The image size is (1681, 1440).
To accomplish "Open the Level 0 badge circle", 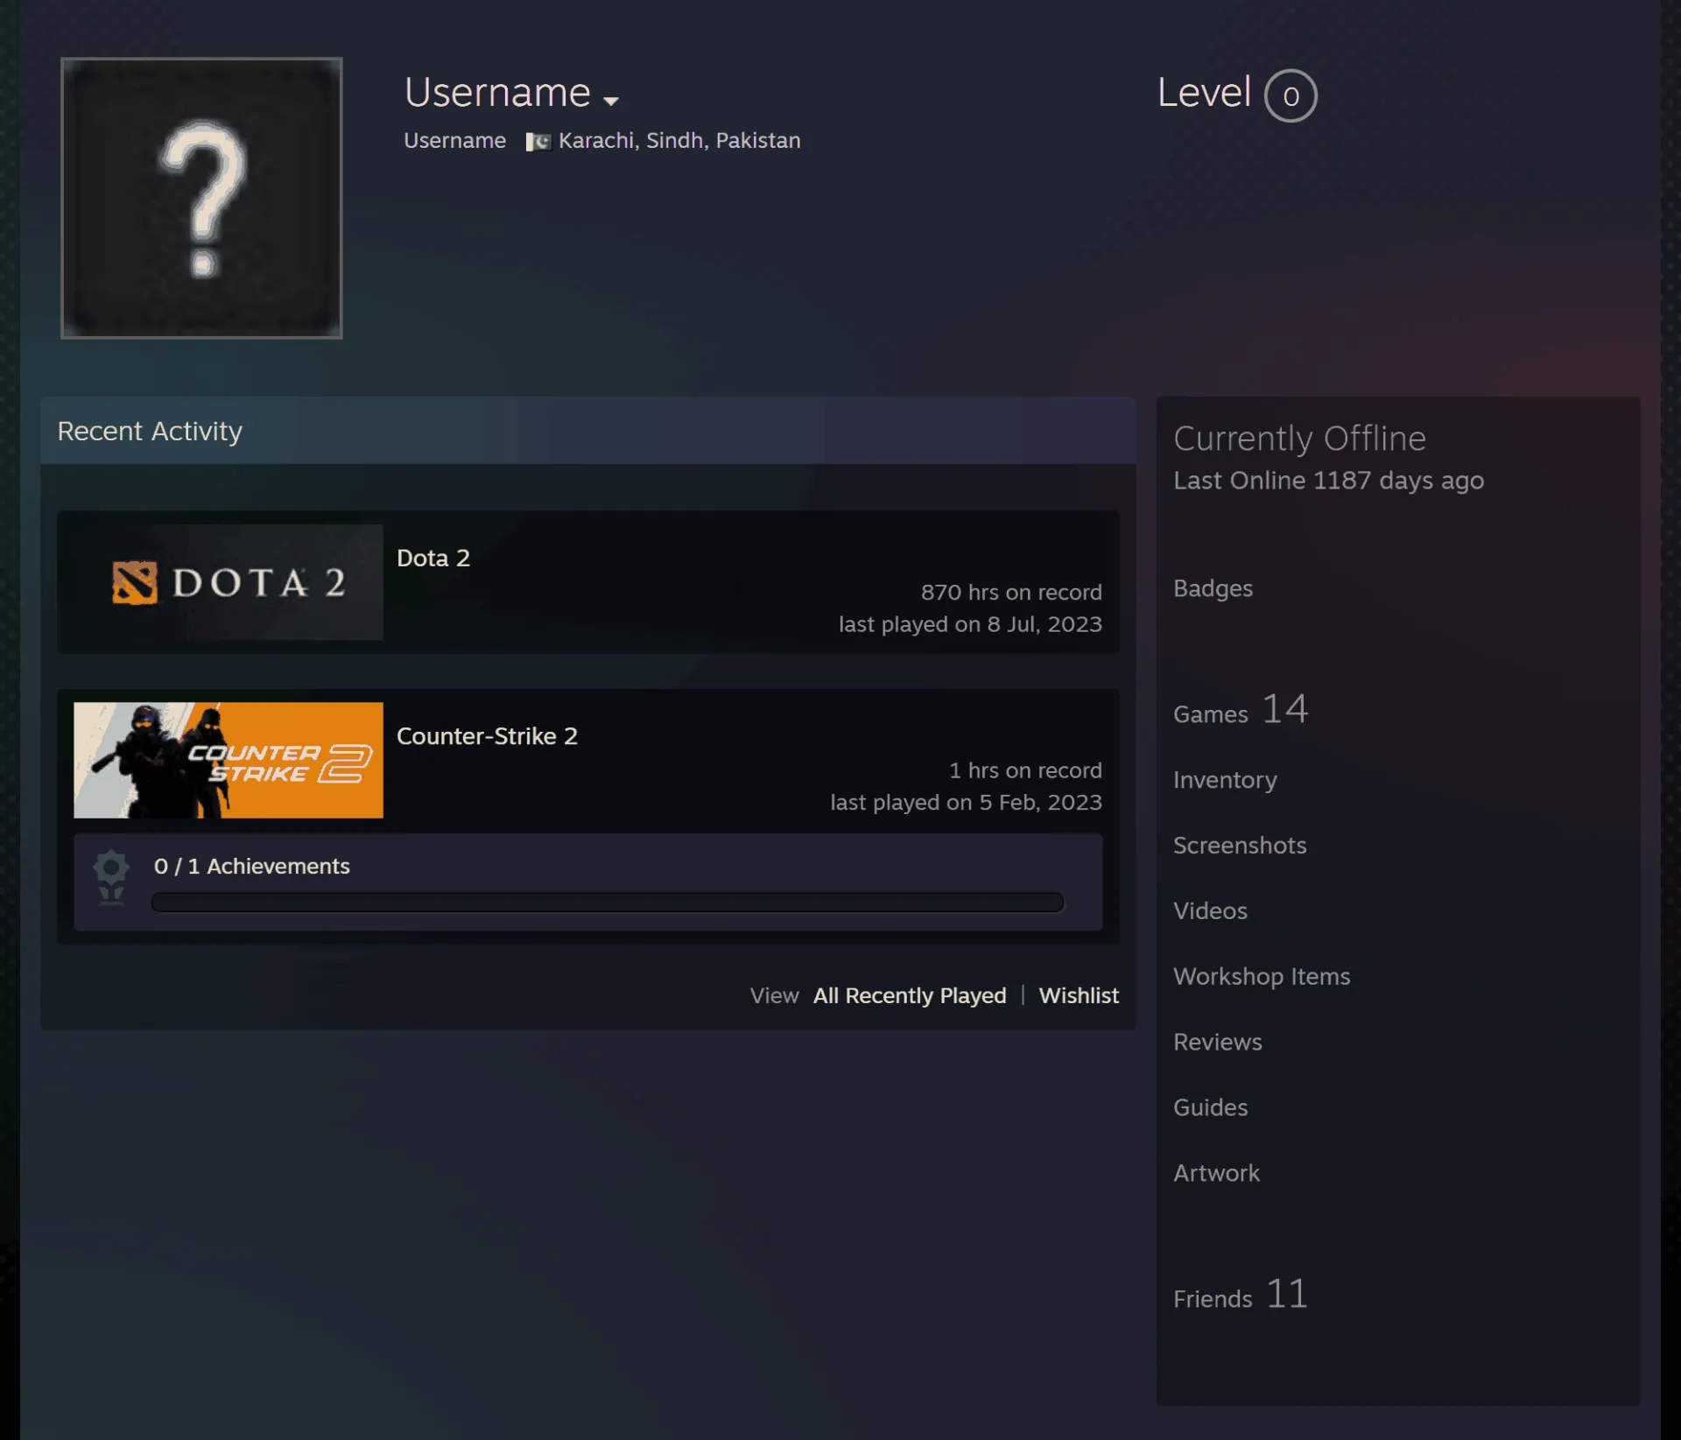I will (1291, 95).
